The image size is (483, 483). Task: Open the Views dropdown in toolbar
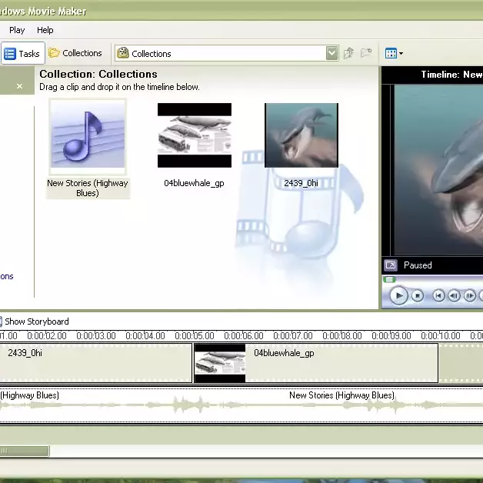[394, 53]
